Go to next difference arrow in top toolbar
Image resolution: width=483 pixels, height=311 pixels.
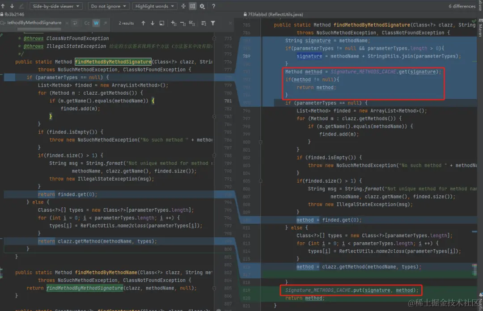12,6
